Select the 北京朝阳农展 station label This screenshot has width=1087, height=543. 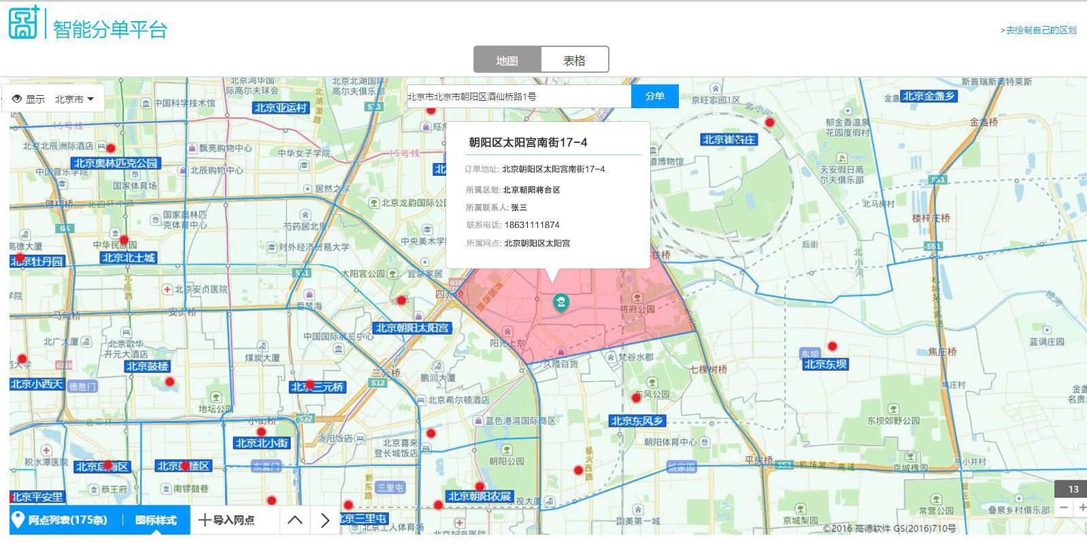click(x=479, y=496)
